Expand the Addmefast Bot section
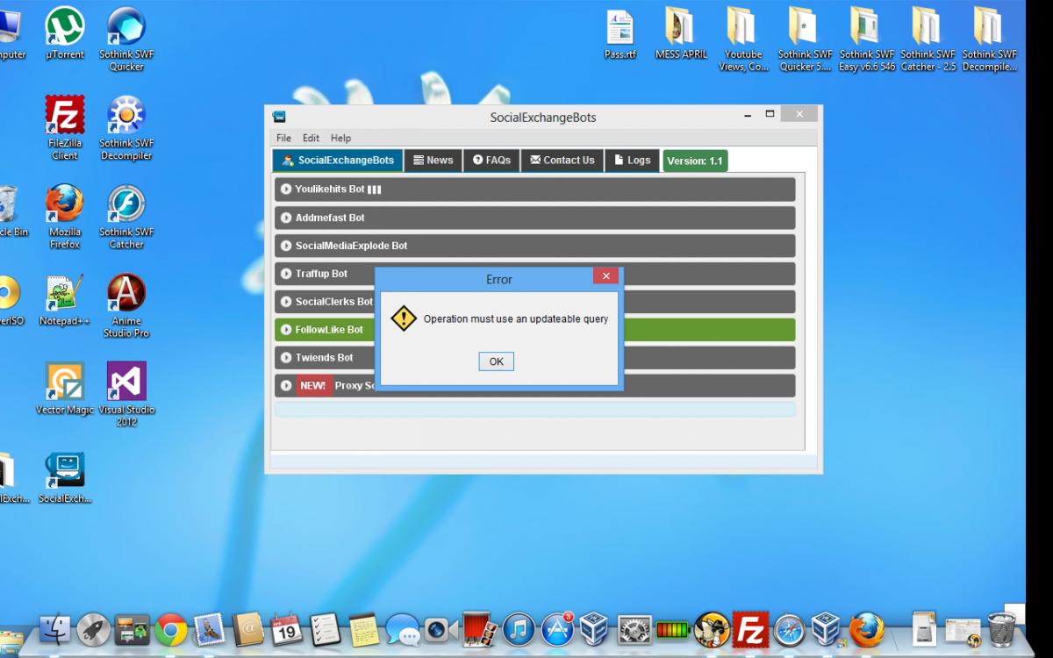Image resolution: width=1053 pixels, height=658 pixels. [534, 218]
